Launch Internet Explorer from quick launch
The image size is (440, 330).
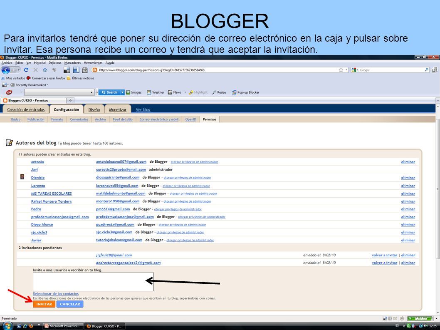tap(25, 326)
